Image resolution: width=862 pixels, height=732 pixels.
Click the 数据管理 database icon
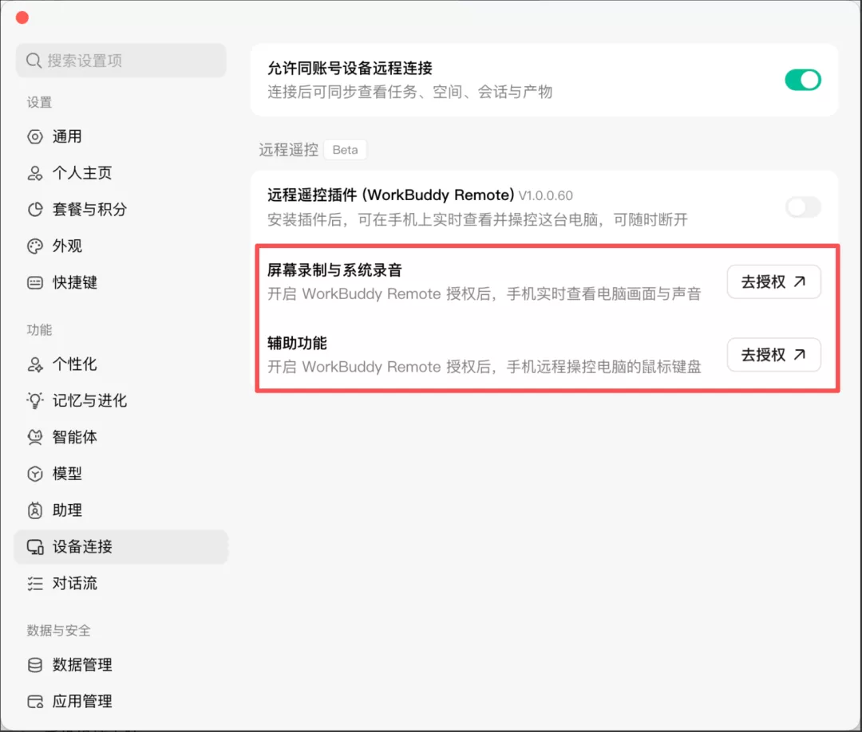34,665
